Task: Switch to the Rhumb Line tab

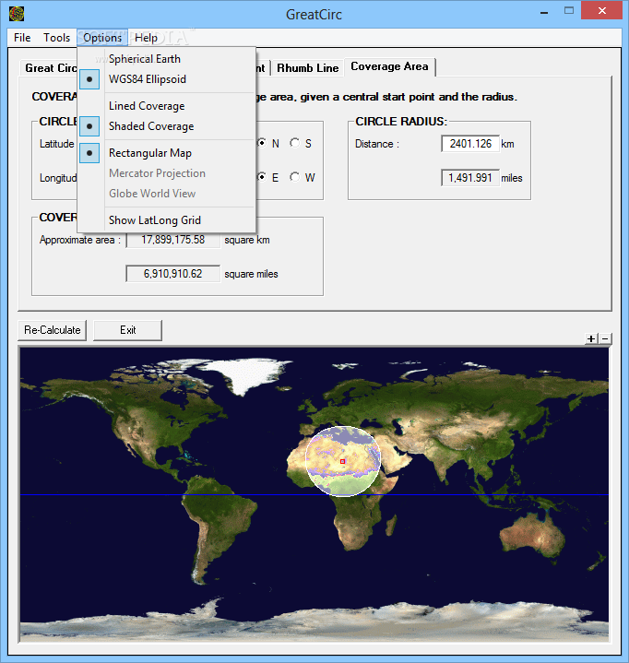Action: pyautogui.click(x=307, y=68)
